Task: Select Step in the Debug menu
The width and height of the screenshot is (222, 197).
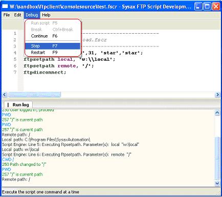Action: (x=53, y=46)
